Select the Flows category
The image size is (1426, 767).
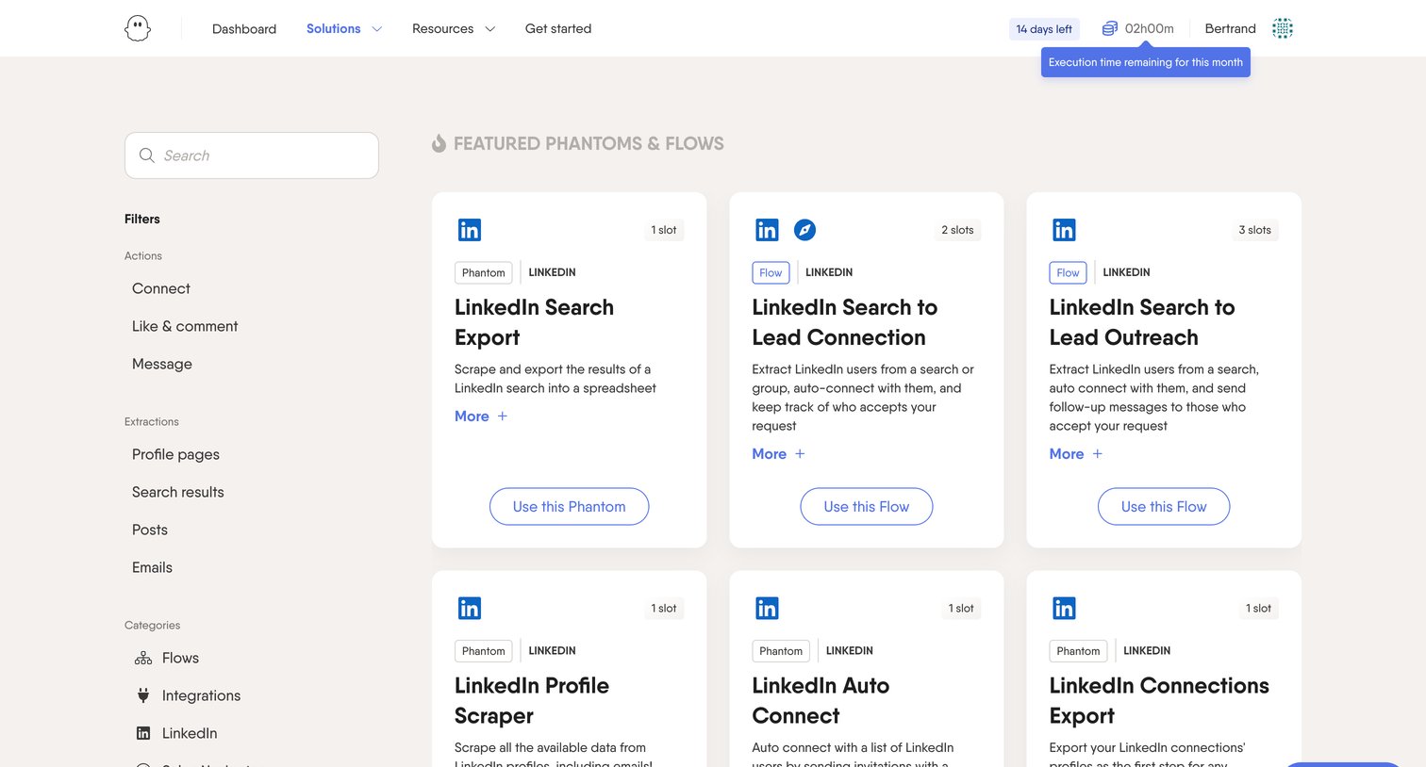[x=180, y=658]
